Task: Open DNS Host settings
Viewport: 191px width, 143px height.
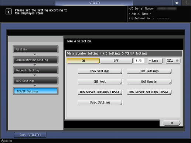Action: click(100, 82)
